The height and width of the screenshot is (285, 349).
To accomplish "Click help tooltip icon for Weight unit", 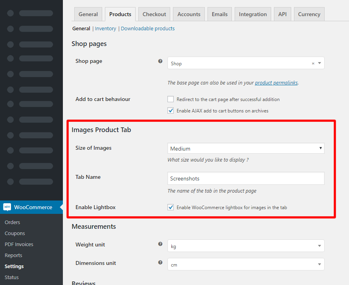I will (160, 244).
